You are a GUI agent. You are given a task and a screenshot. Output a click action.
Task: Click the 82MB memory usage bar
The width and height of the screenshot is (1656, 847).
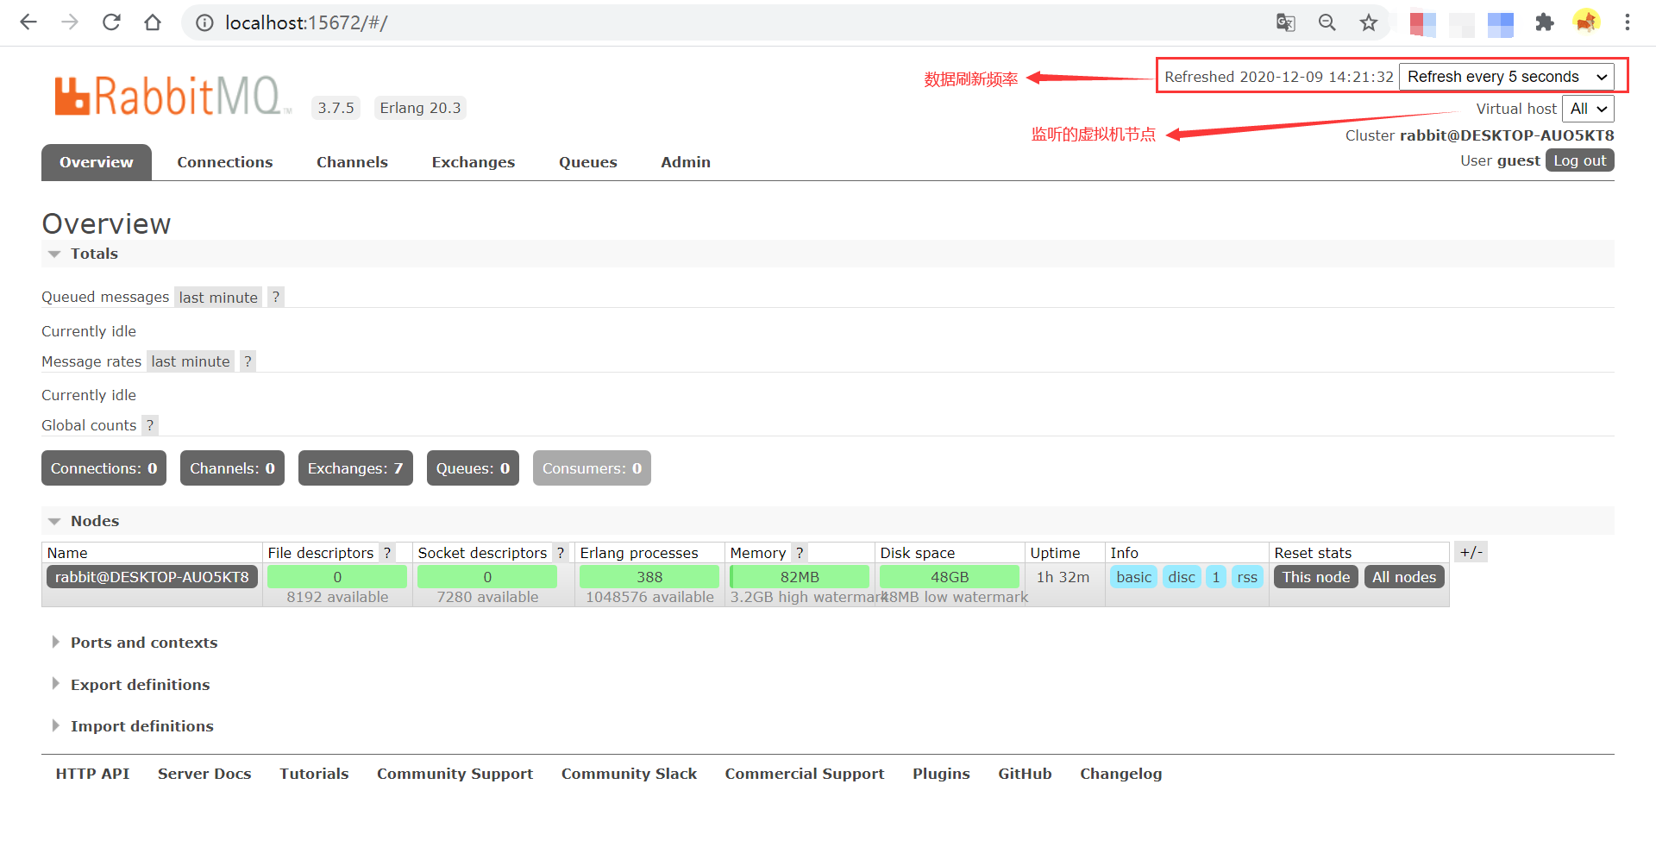click(800, 577)
